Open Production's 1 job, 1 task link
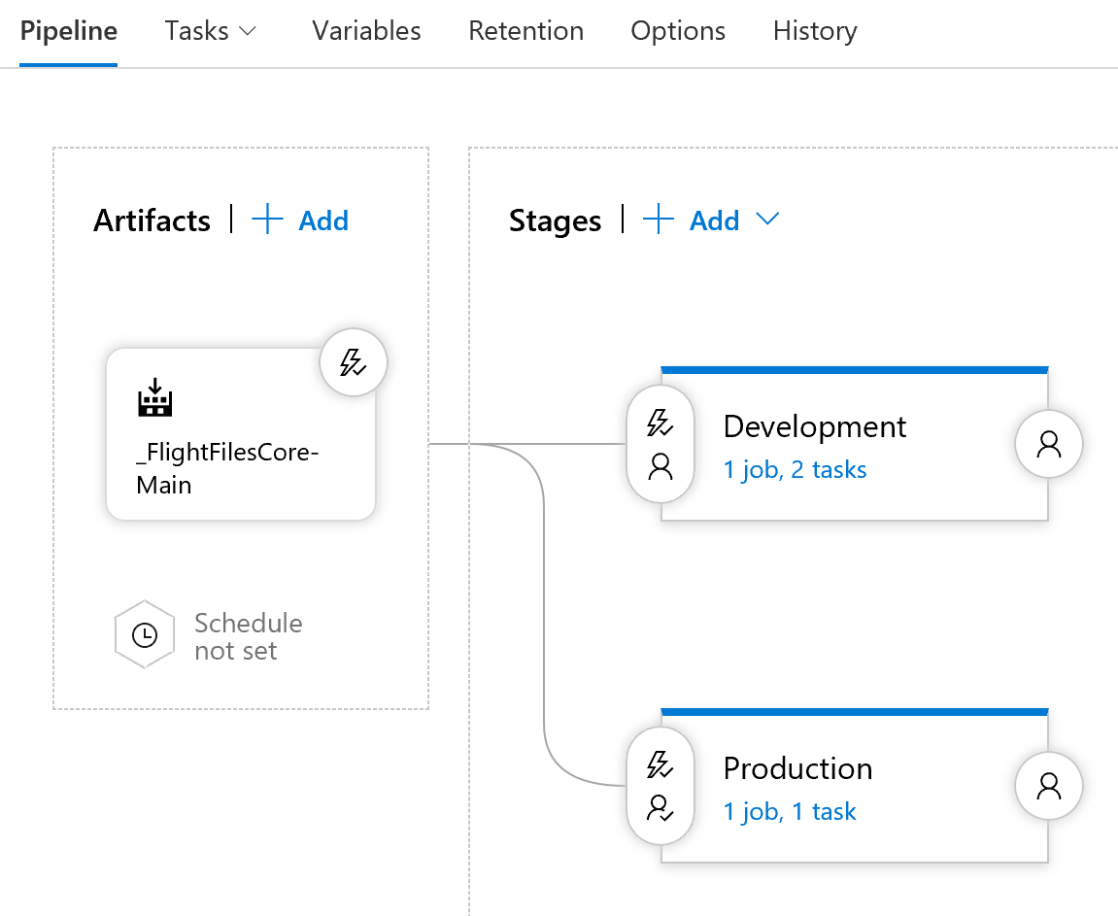Image resolution: width=1118 pixels, height=916 pixels. [x=790, y=812]
